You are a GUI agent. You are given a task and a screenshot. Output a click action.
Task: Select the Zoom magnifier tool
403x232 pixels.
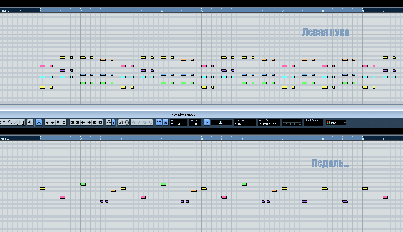[x=10, y=123]
